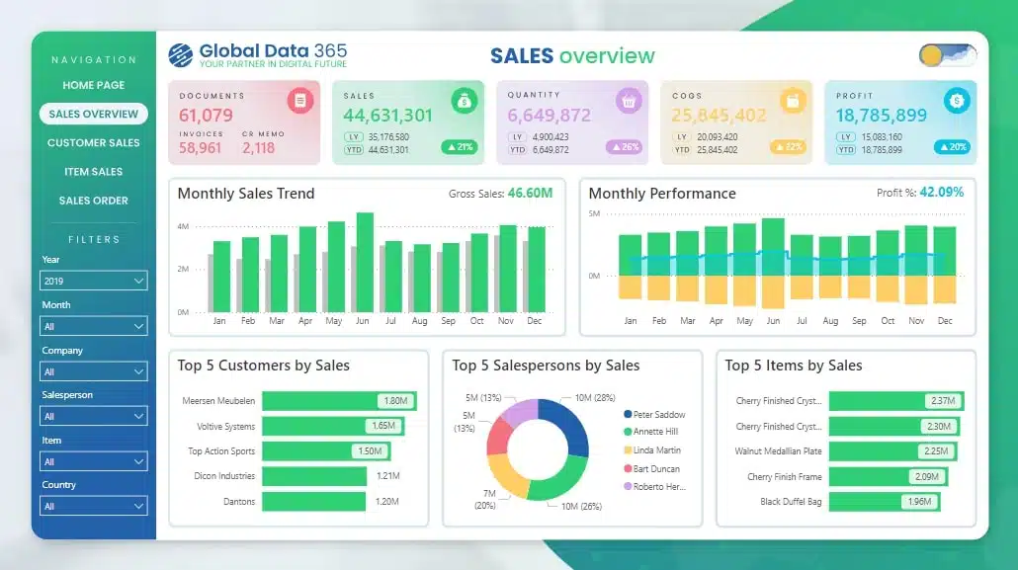Open the Customer Sales page

coord(94,143)
